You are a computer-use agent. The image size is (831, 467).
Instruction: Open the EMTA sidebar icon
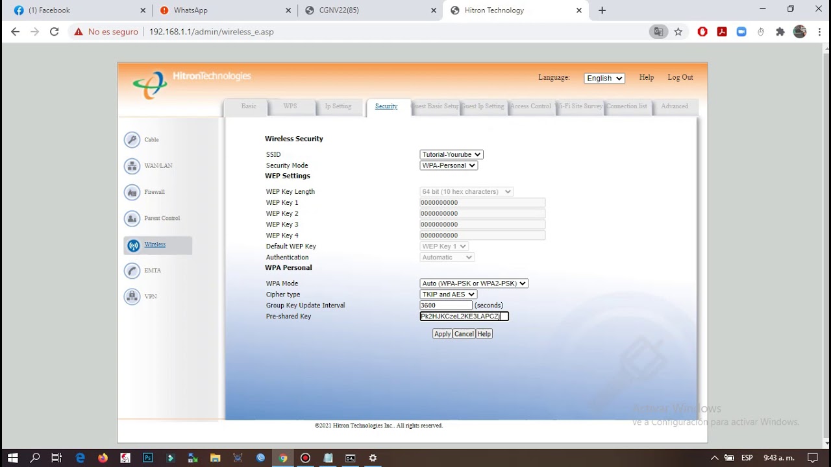click(132, 270)
